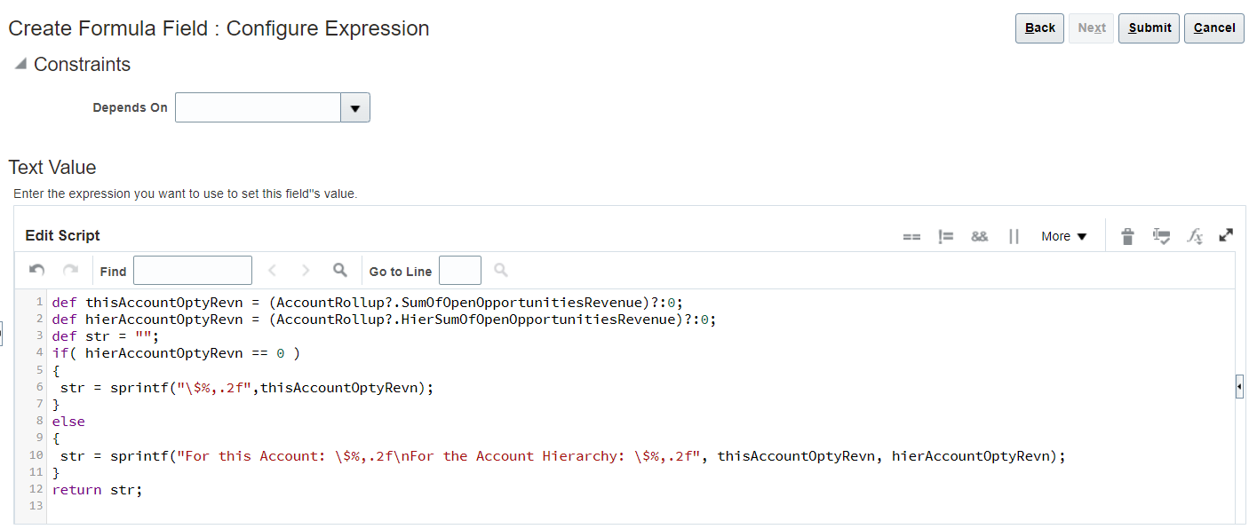Click the Go to Line input box
The image size is (1249, 529).
click(x=459, y=270)
